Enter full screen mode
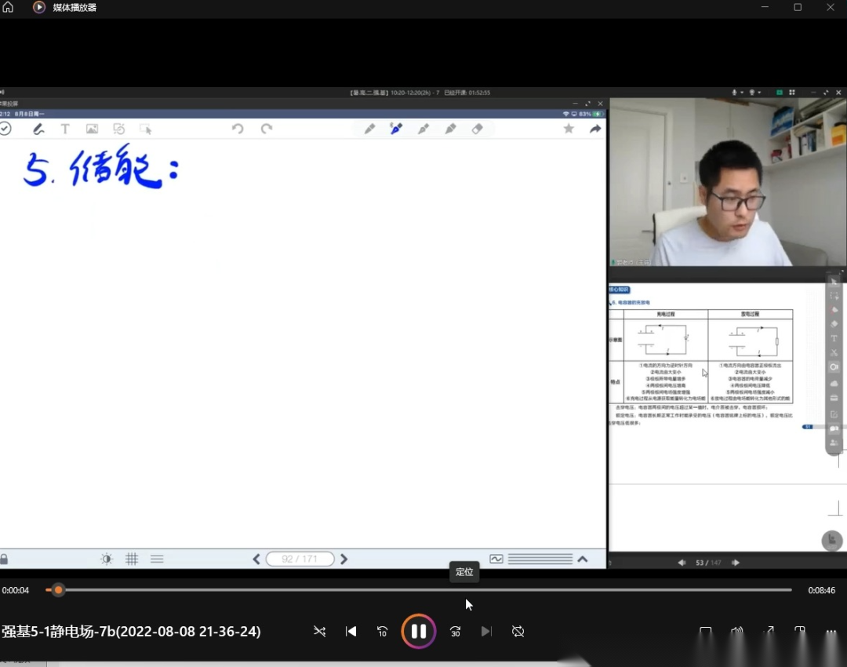The image size is (847, 667). pos(769,631)
